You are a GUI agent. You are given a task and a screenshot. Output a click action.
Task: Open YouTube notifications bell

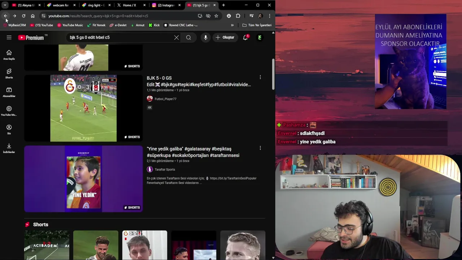pyautogui.click(x=245, y=37)
